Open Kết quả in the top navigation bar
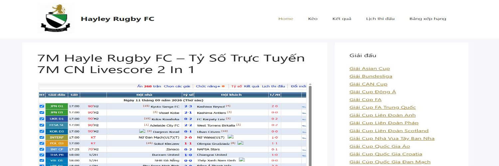Screen dimensions: 499x166 point(342,19)
